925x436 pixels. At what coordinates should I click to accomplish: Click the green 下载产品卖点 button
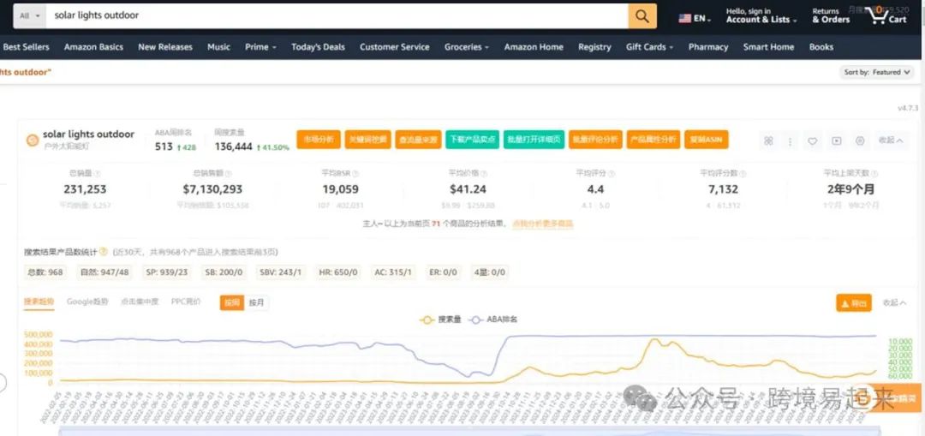pos(473,140)
